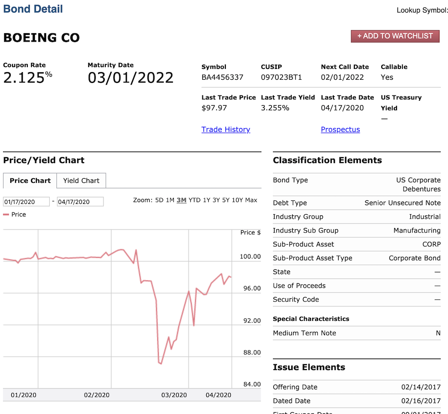
Task: Click the BOEING CO issuer title
Action: [41, 38]
